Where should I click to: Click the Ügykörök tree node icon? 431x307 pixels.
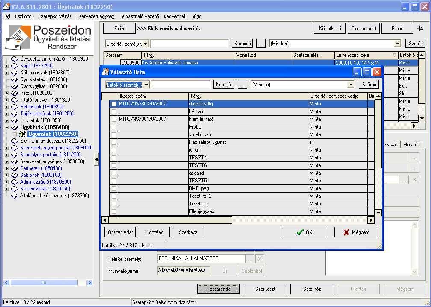coord(15,127)
